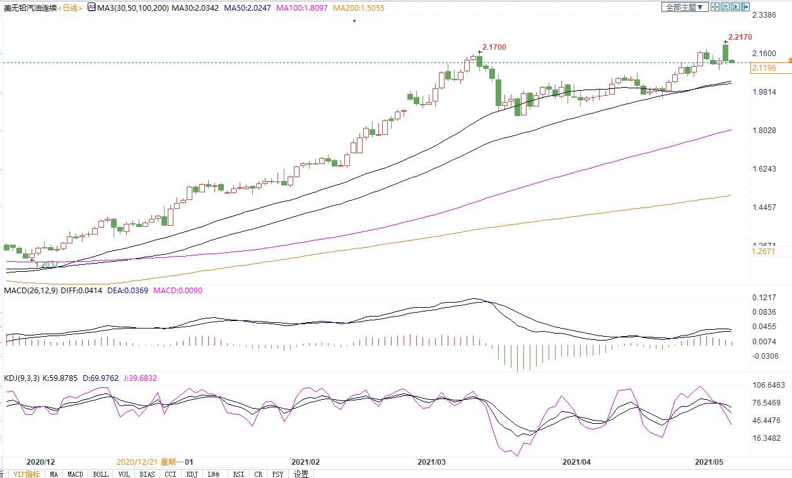This screenshot has width=792, height=478.
Task: Click the orange 1.2671 price tag
Action: coord(764,251)
